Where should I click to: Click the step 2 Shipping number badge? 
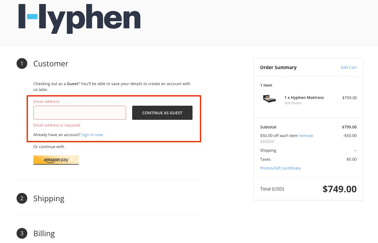pyautogui.click(x=22, y=198)
